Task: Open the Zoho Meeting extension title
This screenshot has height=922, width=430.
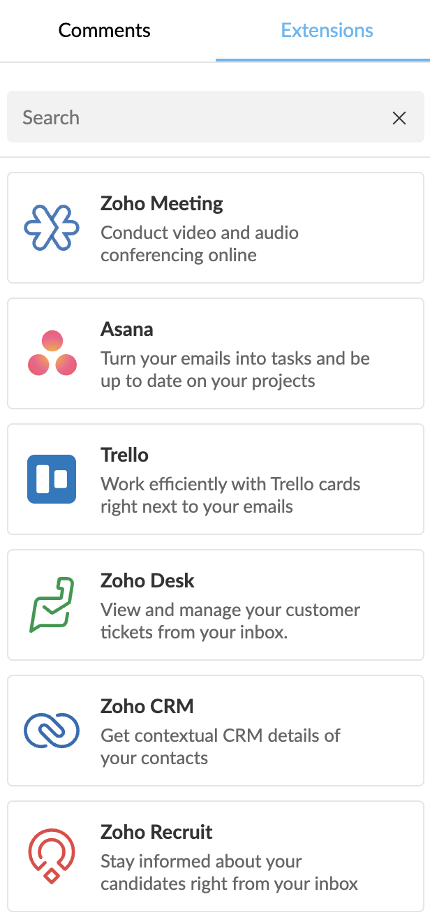Action: click(162, 204)
